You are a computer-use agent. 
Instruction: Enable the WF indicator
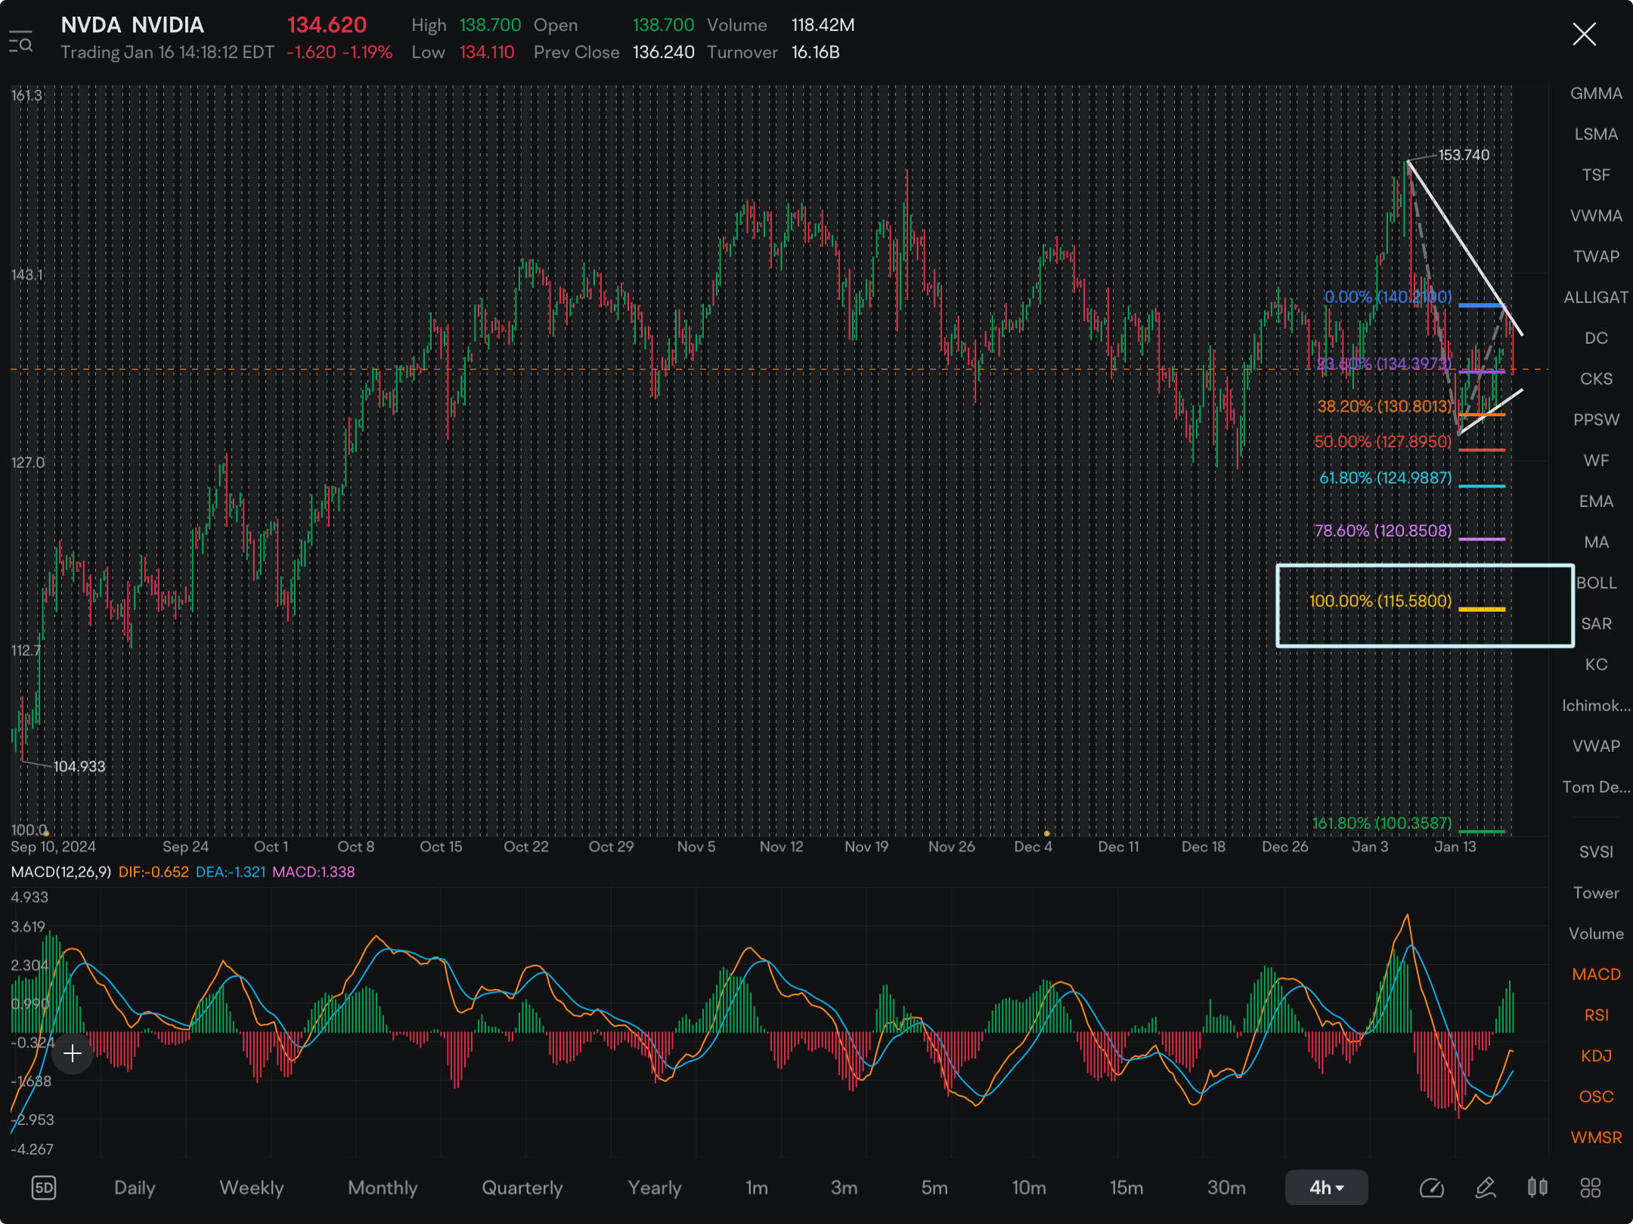click(1596, 461)
